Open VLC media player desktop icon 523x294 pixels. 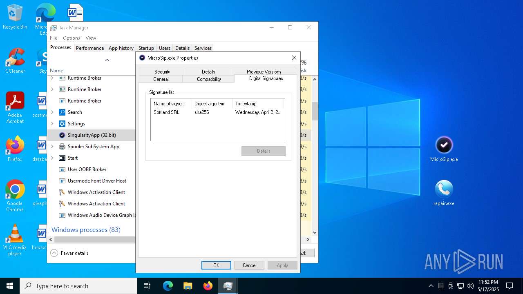tap(15, 240)
